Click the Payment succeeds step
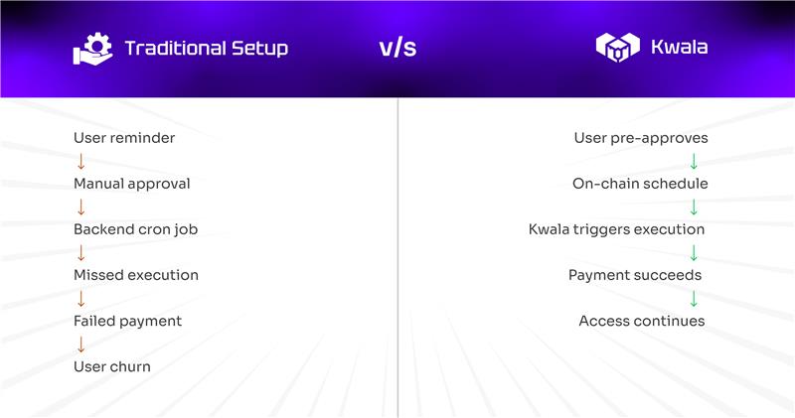795x418 pixels. click(x=635, y=275)
